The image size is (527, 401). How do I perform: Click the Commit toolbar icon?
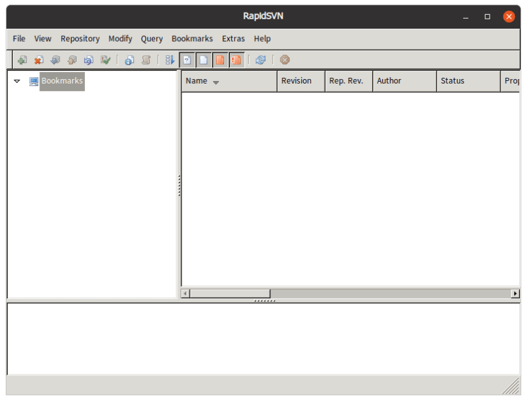[72, 60]
